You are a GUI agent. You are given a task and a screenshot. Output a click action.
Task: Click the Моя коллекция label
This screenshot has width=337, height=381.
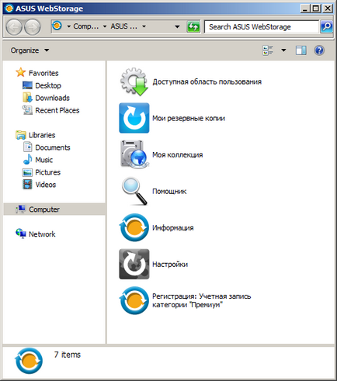click(178, 154)
